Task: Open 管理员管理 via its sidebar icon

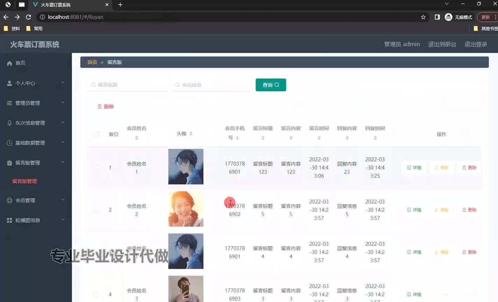Action: click(9, 103)
